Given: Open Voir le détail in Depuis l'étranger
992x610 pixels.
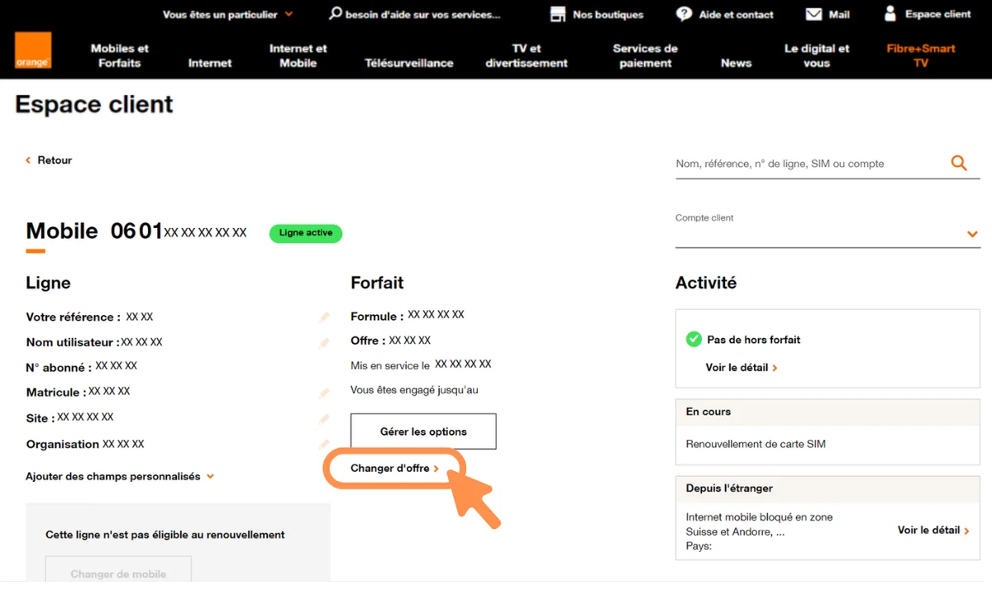Looking at the screenshot, I should [x=933, y=531].
